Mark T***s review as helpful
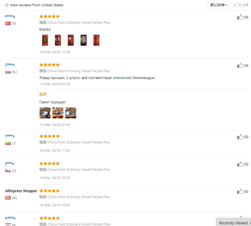The height and width of the screenshot is (226, 251). pos(240,137)
